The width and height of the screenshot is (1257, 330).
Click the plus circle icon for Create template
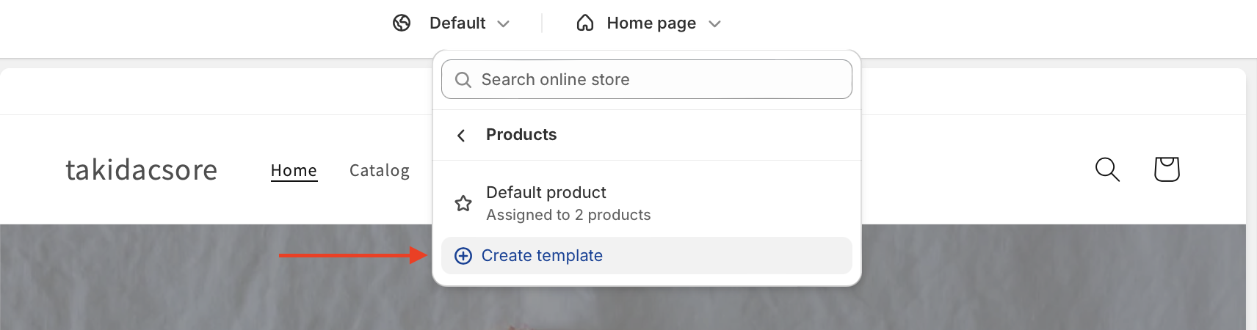tap(463, 256)
